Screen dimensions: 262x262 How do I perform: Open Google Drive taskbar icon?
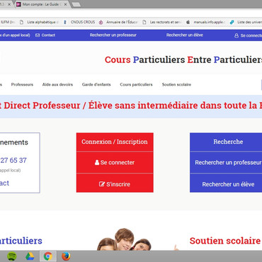[30, 256]
